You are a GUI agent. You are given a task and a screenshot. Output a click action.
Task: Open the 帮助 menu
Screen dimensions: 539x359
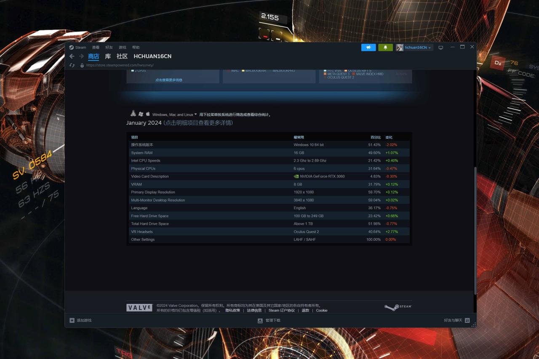pos(136,48)
